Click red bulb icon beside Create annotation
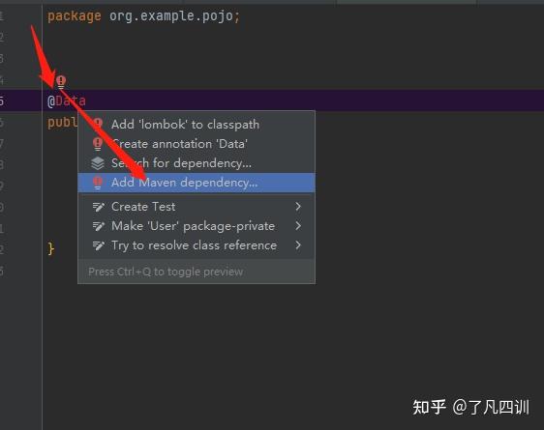The image size is (544, 430). tap(98, 143)
